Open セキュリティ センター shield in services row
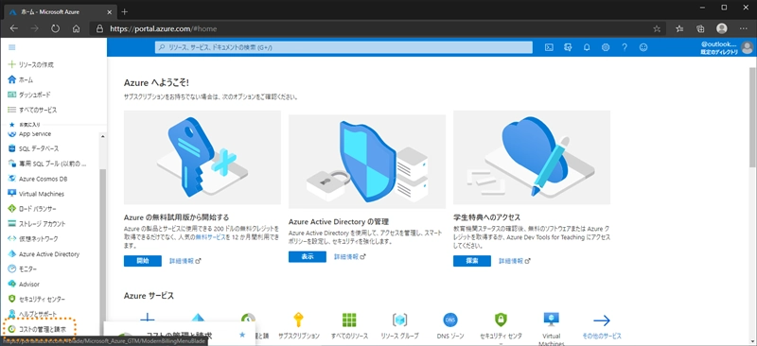The height and width of the screenshot is (346, 757). pos(501,320)
